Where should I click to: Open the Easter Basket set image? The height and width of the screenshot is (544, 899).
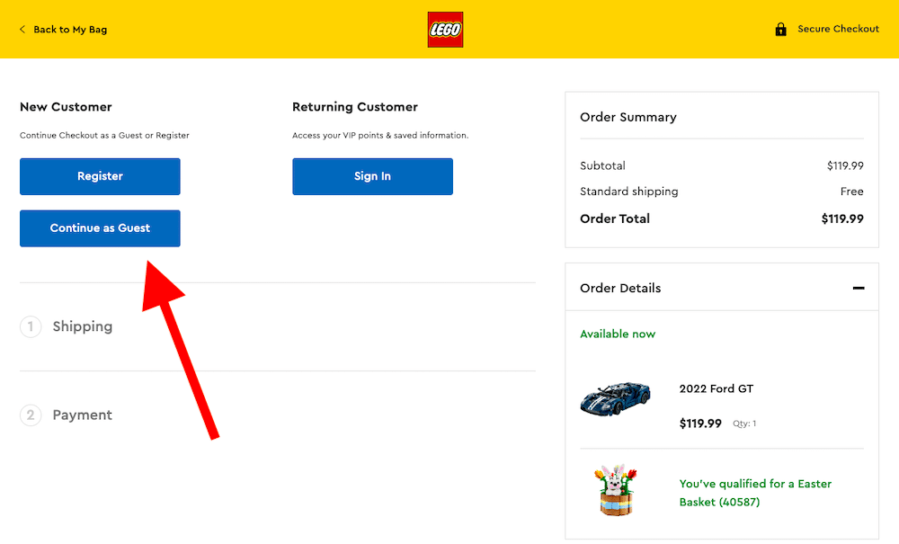[616, 491]
